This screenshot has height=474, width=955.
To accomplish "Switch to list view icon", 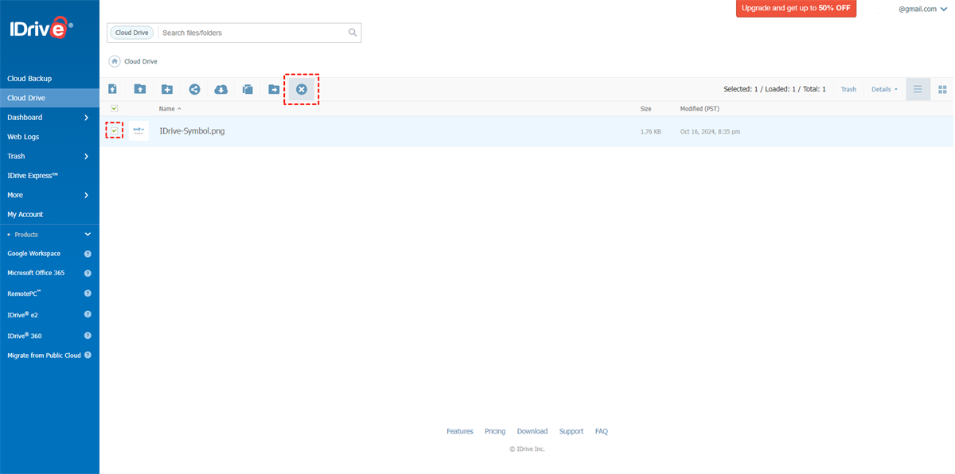I will pyautogui.click(x=918, y=89).
